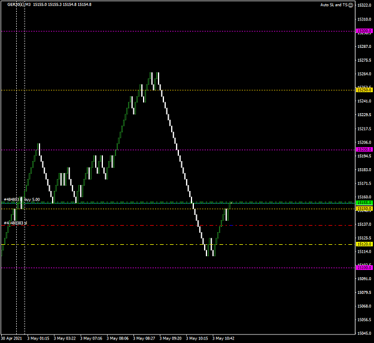Click the 15091.0 price scale label
This screenshot has width=374, height=343.
click(364, 278)
